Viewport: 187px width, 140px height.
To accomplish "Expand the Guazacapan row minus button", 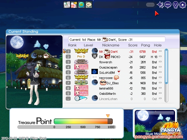I will coord(160,67).
